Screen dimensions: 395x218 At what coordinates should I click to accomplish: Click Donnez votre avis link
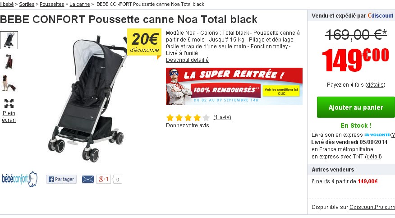click(188, 125)
